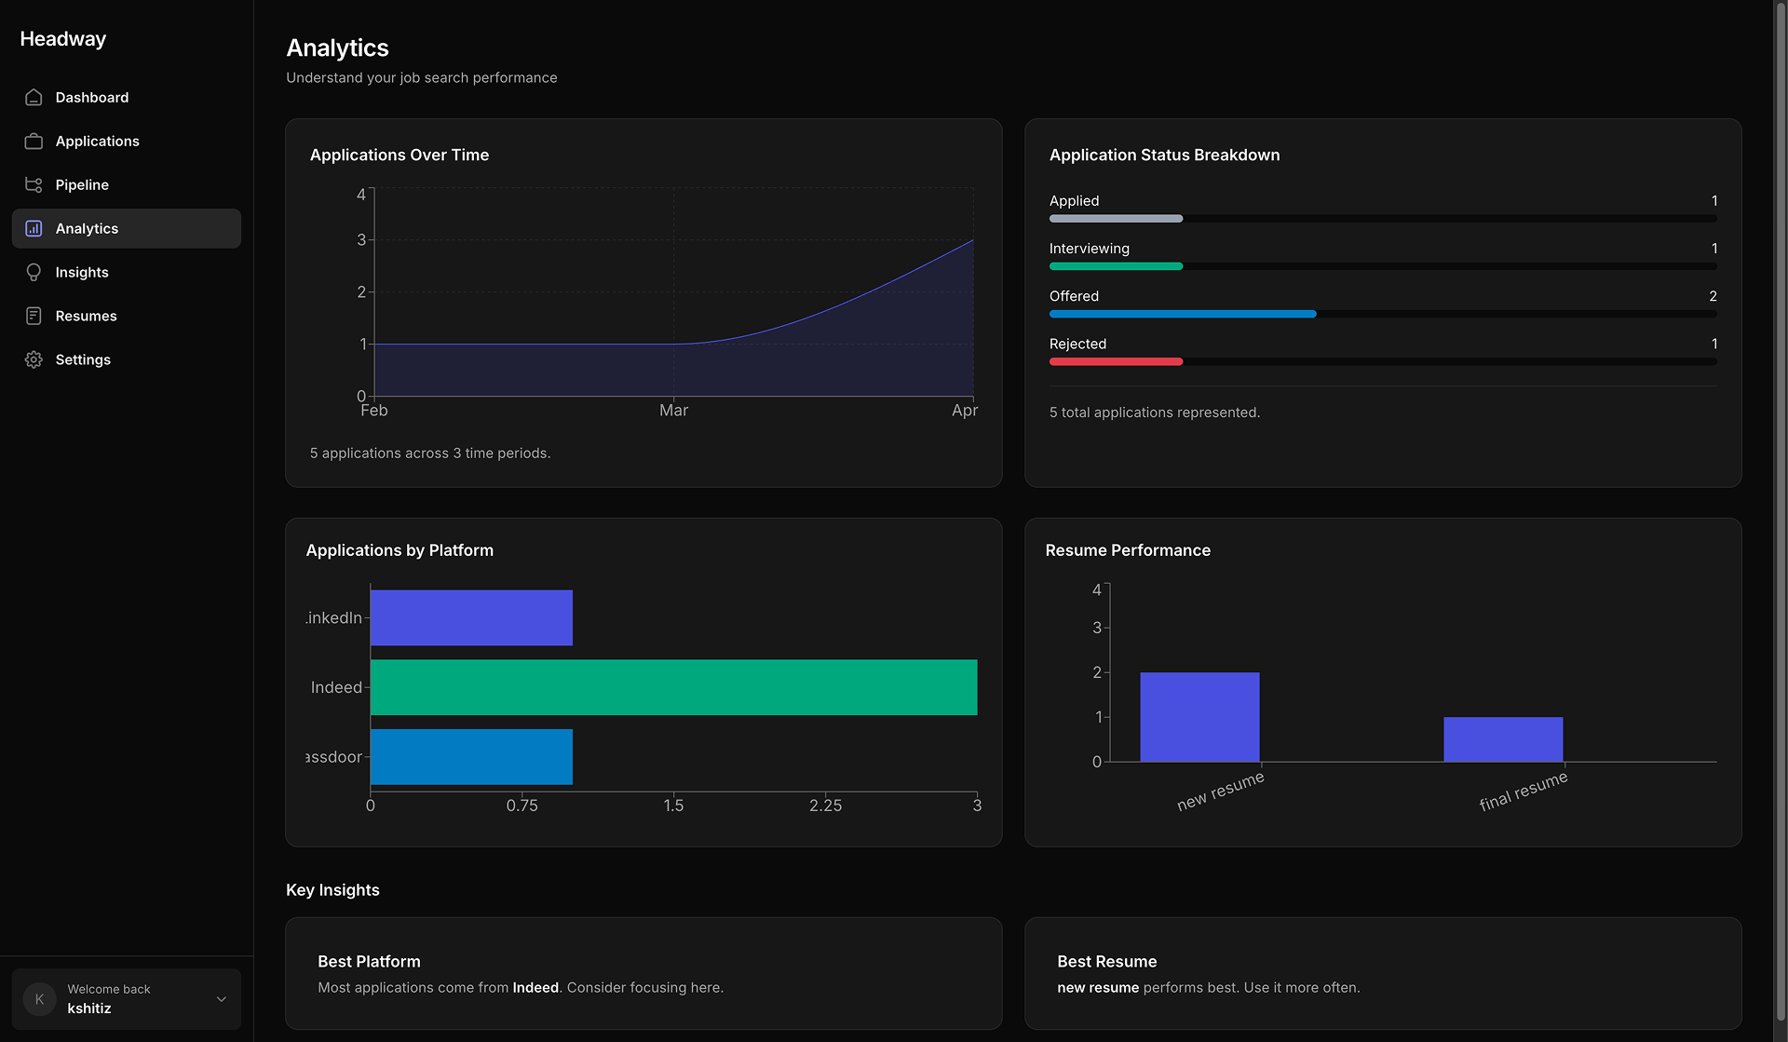Expand the kshitiz account chevron
This screenshot has height=1042, width=1788.
coord(222,999)
